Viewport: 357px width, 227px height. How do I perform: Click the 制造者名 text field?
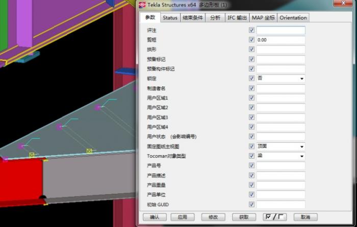(x=280, y=88)
